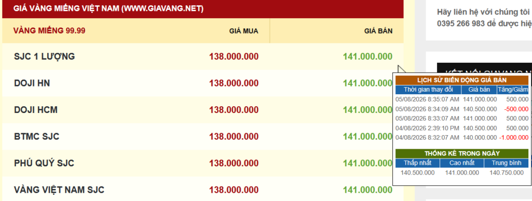Click the GIÁ BÁN column header
This screenshot has height=201, width=532.
378,31
